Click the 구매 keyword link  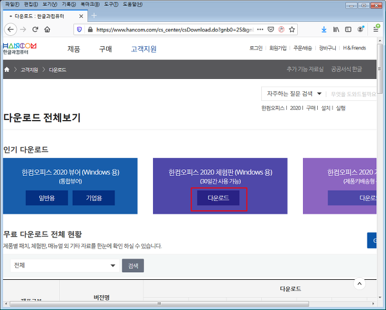(311, 108)
